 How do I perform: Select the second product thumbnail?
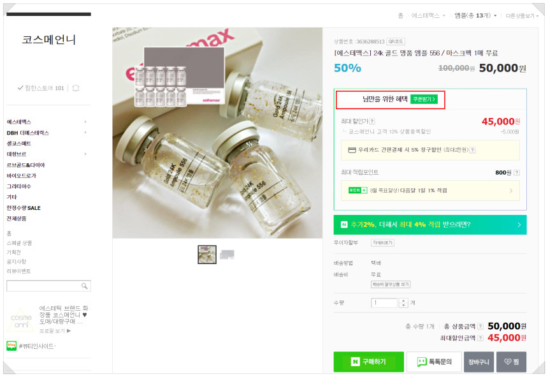227,255
